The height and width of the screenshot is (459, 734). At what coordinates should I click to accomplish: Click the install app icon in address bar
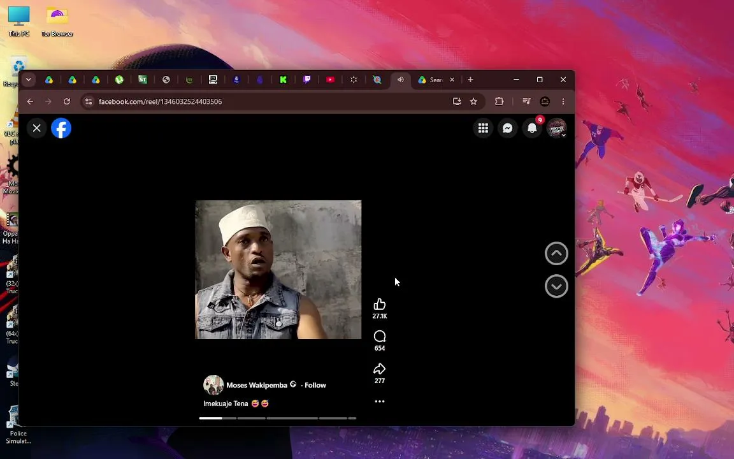point(457,101)
